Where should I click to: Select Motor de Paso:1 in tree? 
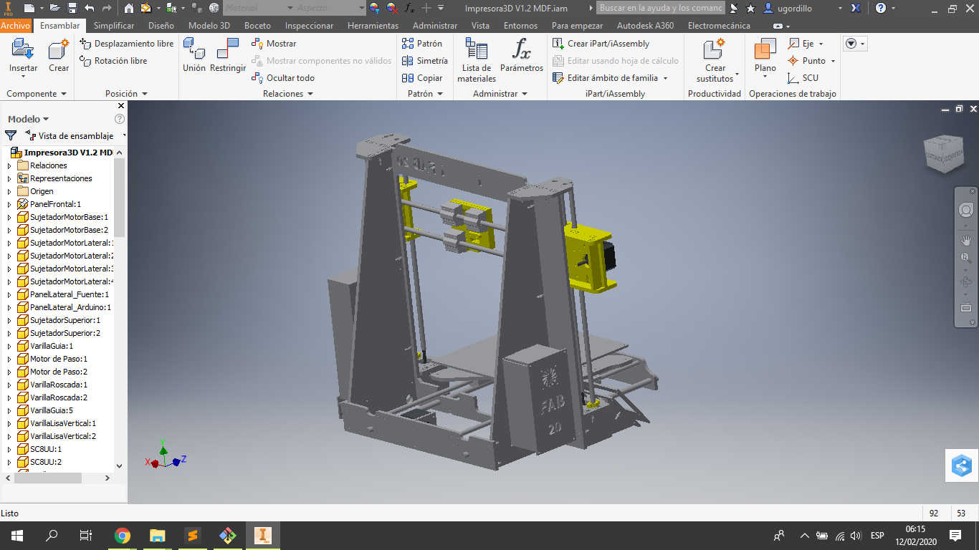(59, 359)
